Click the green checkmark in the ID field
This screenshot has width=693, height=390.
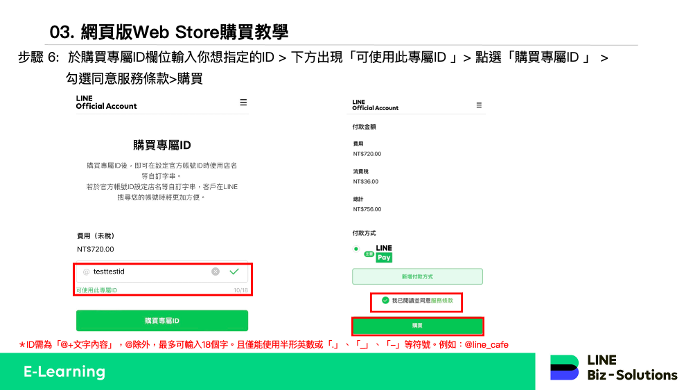tap(234, 272)
